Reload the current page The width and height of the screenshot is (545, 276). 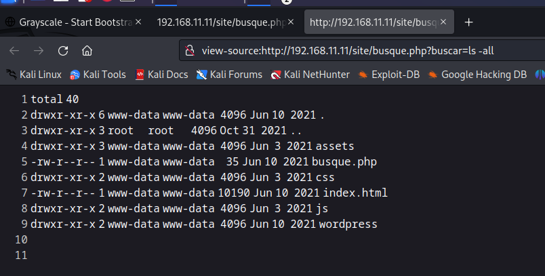(63, 51)
